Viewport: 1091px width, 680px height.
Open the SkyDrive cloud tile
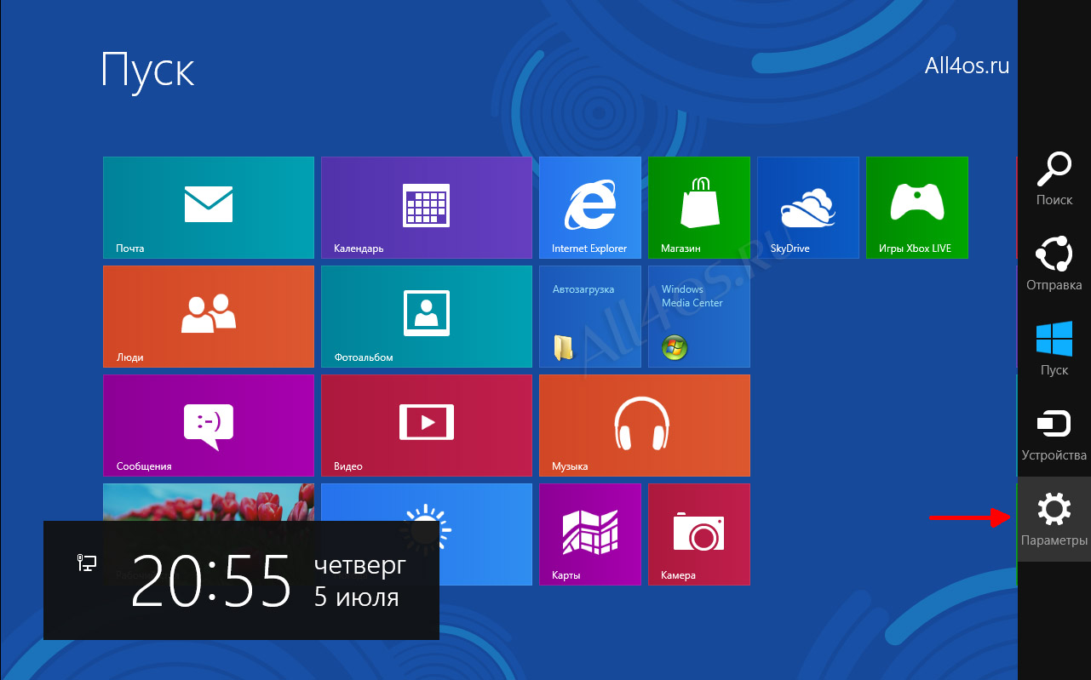pyautogui.click(x=808, y=208)
